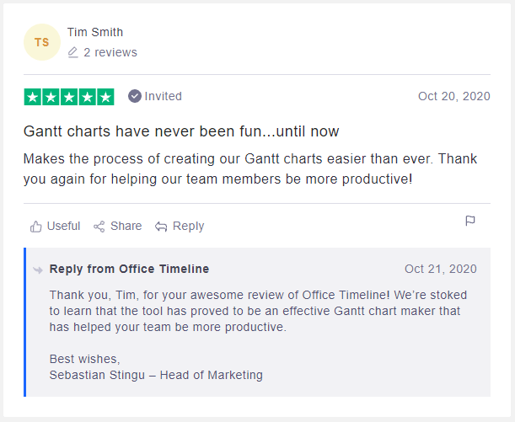515x422 pixels.
Task: Click the pencil icon beside 2 reviews
Action: (73, 52)
